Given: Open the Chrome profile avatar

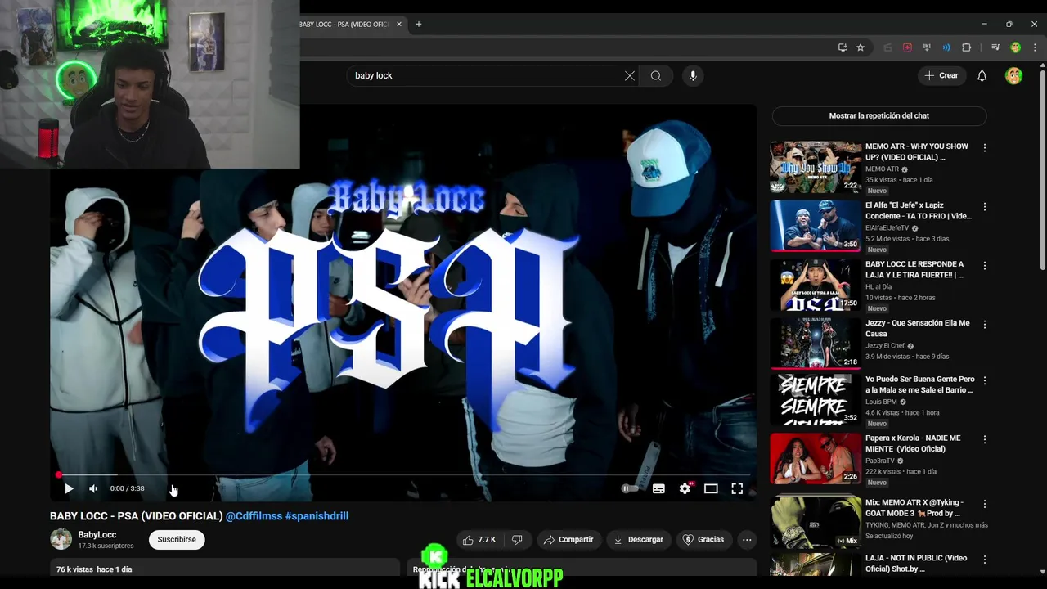Looking at the screenshot, I should [x=1015, y=47].
